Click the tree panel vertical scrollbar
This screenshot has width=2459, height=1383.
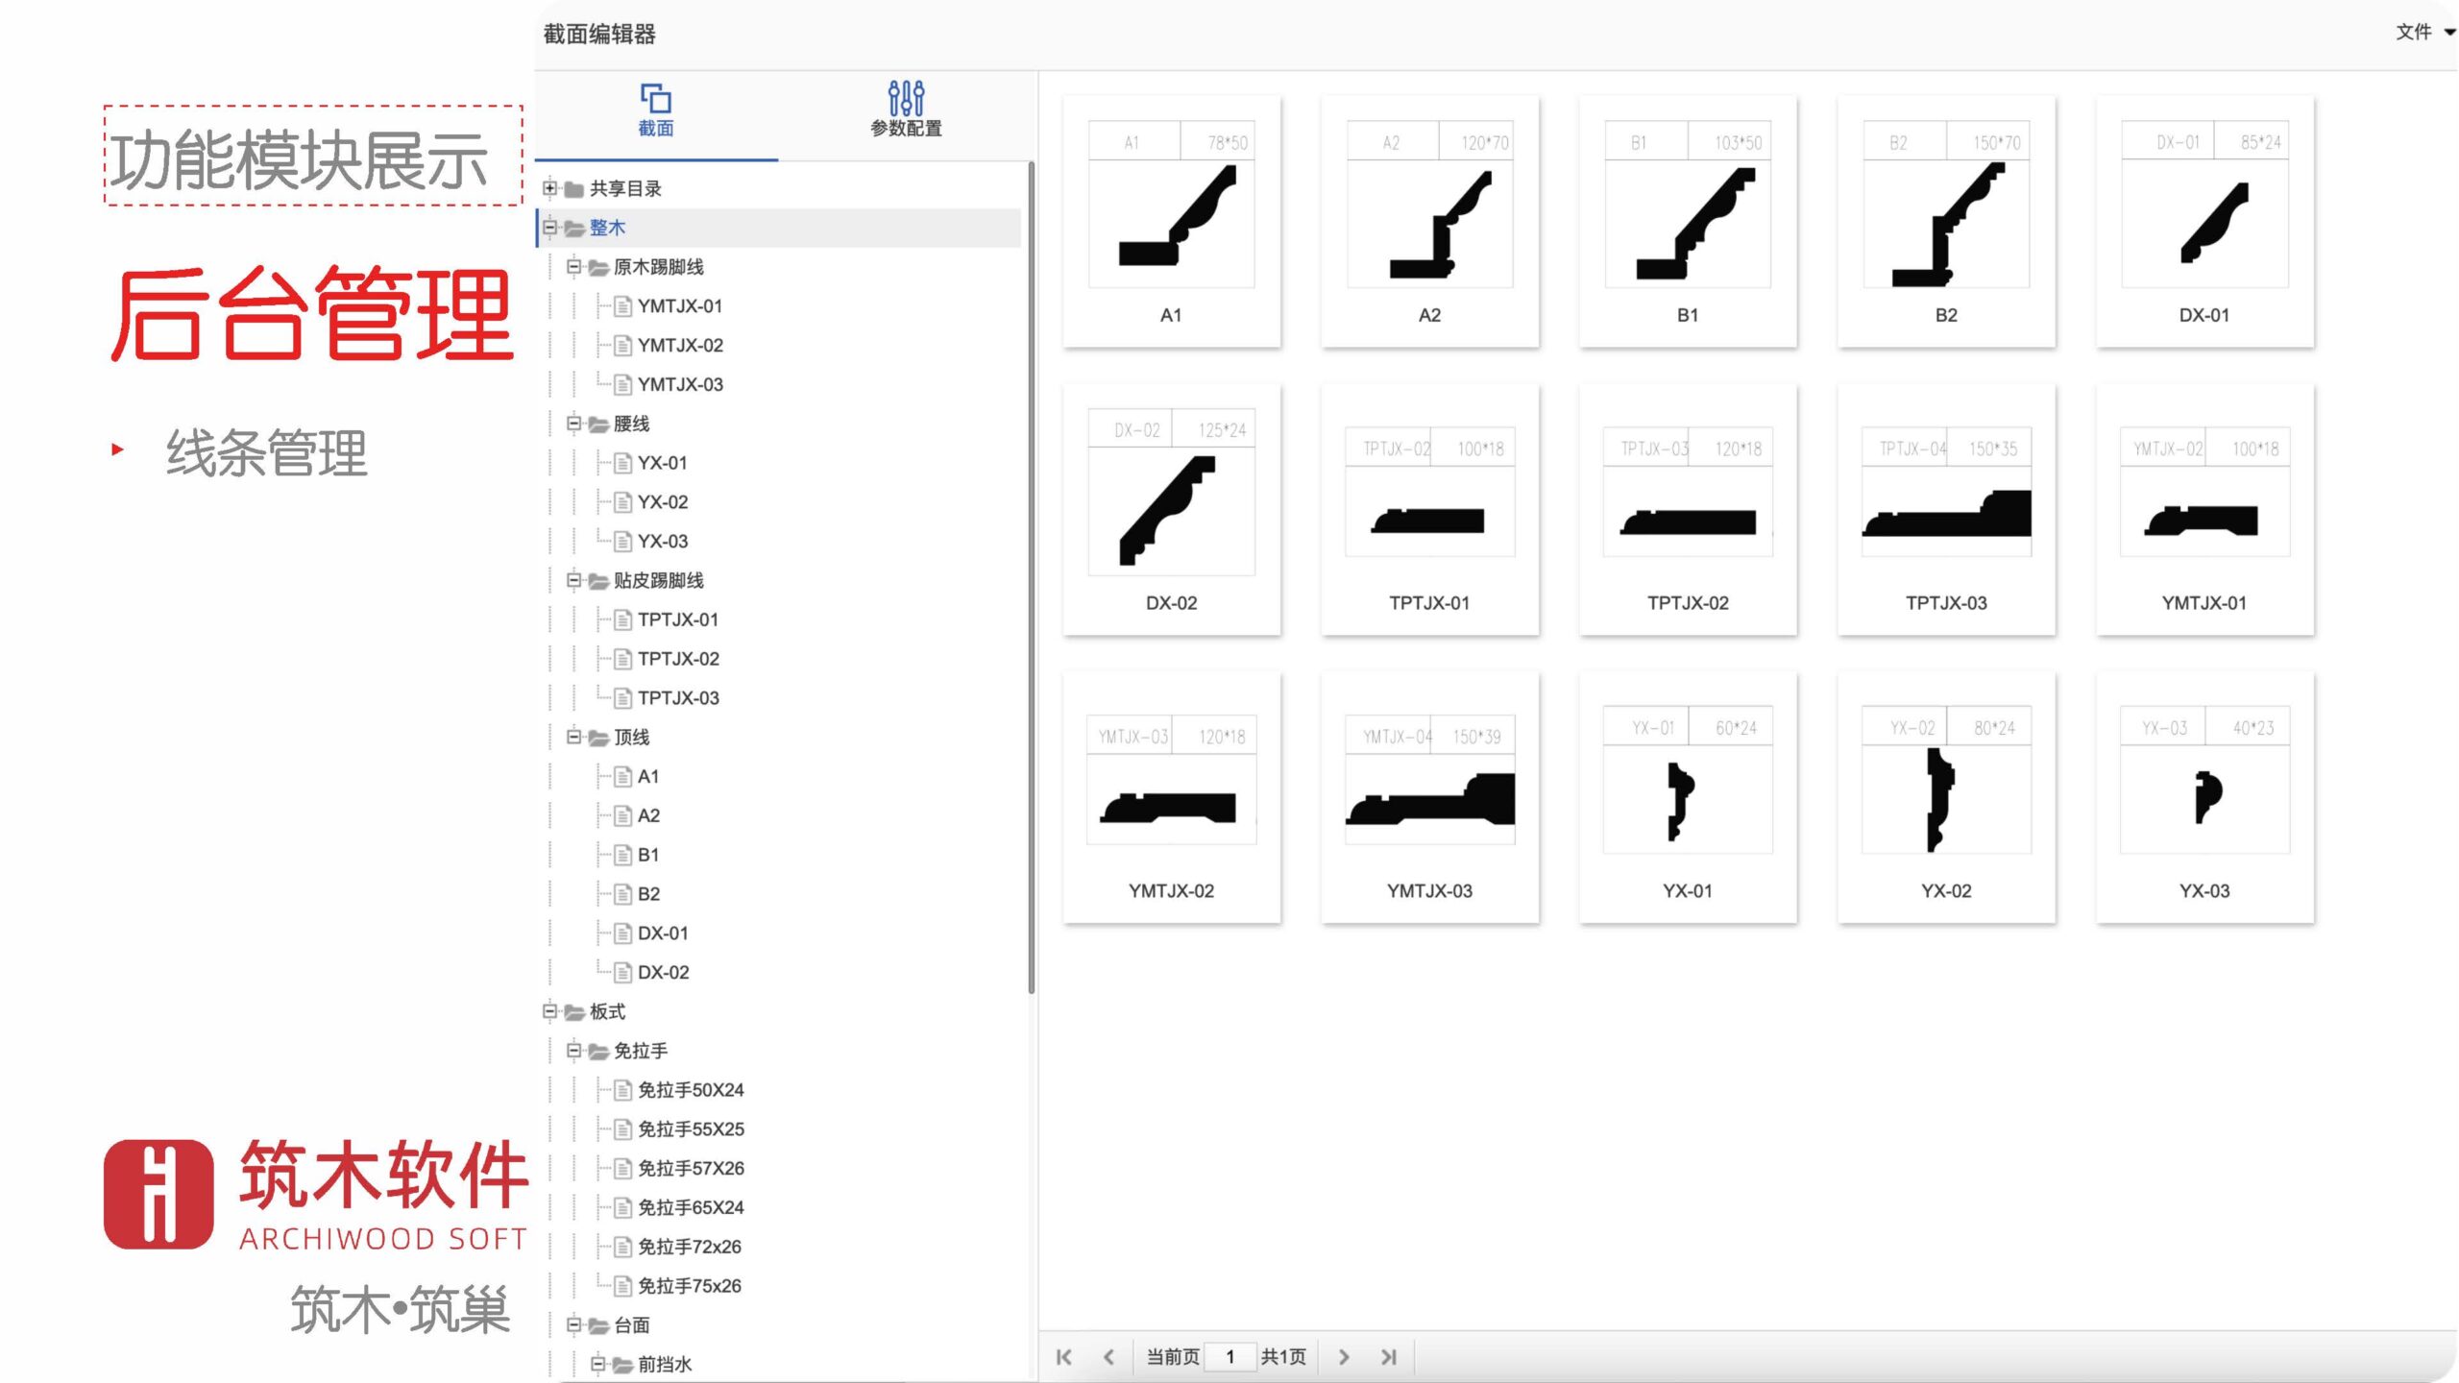point(1031,576)
